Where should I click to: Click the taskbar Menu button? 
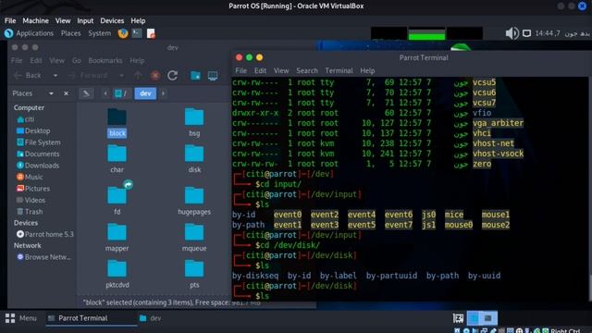pyautogui.click(x=21, y=318)
